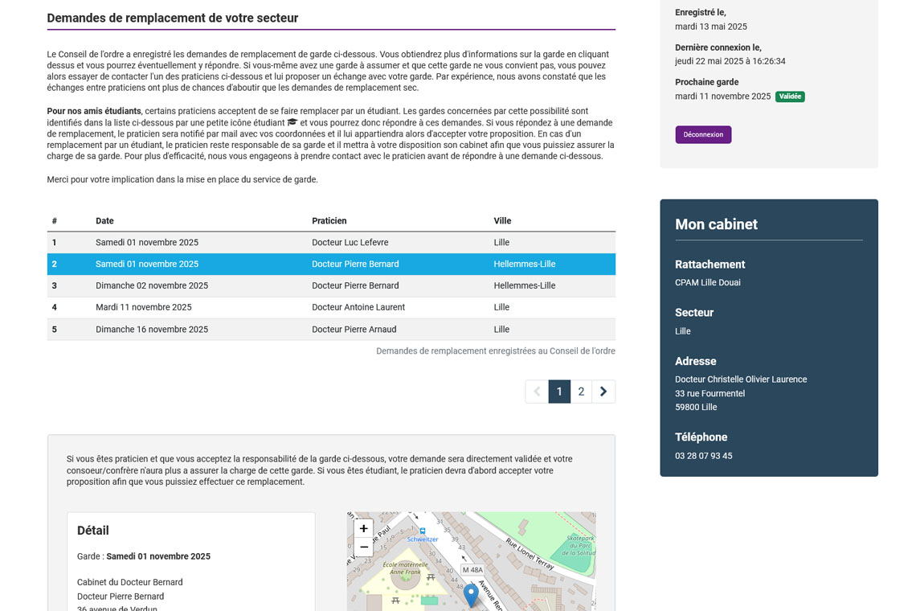Click the Date column header
This screenshot has width=916, height=611.
coord(104,221)
